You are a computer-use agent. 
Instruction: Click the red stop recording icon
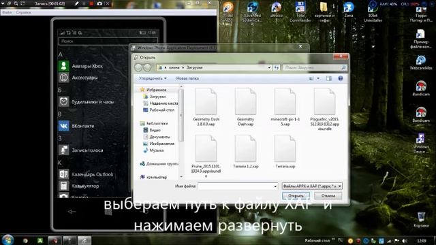(x=91, y=3)
